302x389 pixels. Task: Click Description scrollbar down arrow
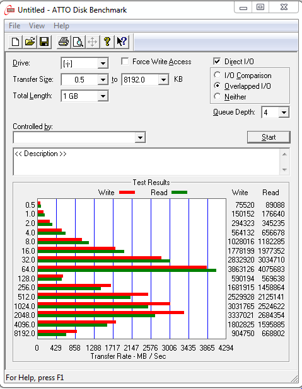pyautogui.click(x=284, y=170)
